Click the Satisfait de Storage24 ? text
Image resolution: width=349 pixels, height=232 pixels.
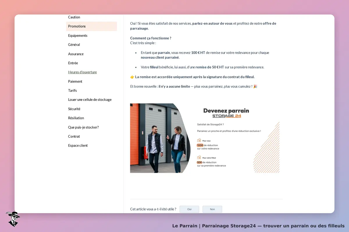click(210, 124)
